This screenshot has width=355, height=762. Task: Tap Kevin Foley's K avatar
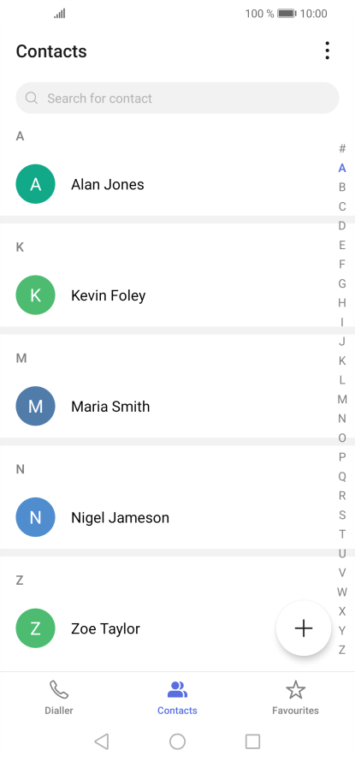pos(35,295)
